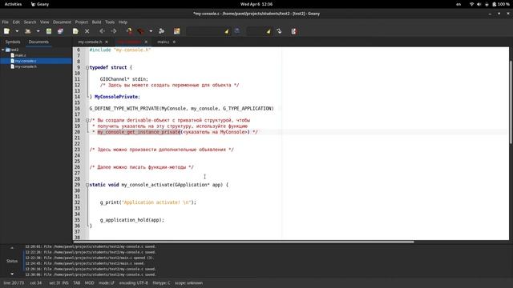Open build options dropdown arrow

click(x=151, y=31)
